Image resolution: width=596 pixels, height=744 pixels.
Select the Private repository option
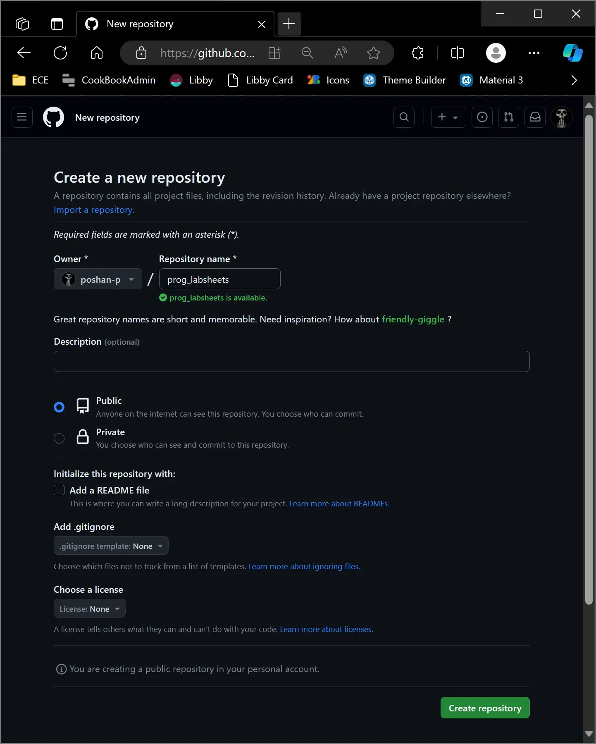pyautogui.click(x=59, y=438)
